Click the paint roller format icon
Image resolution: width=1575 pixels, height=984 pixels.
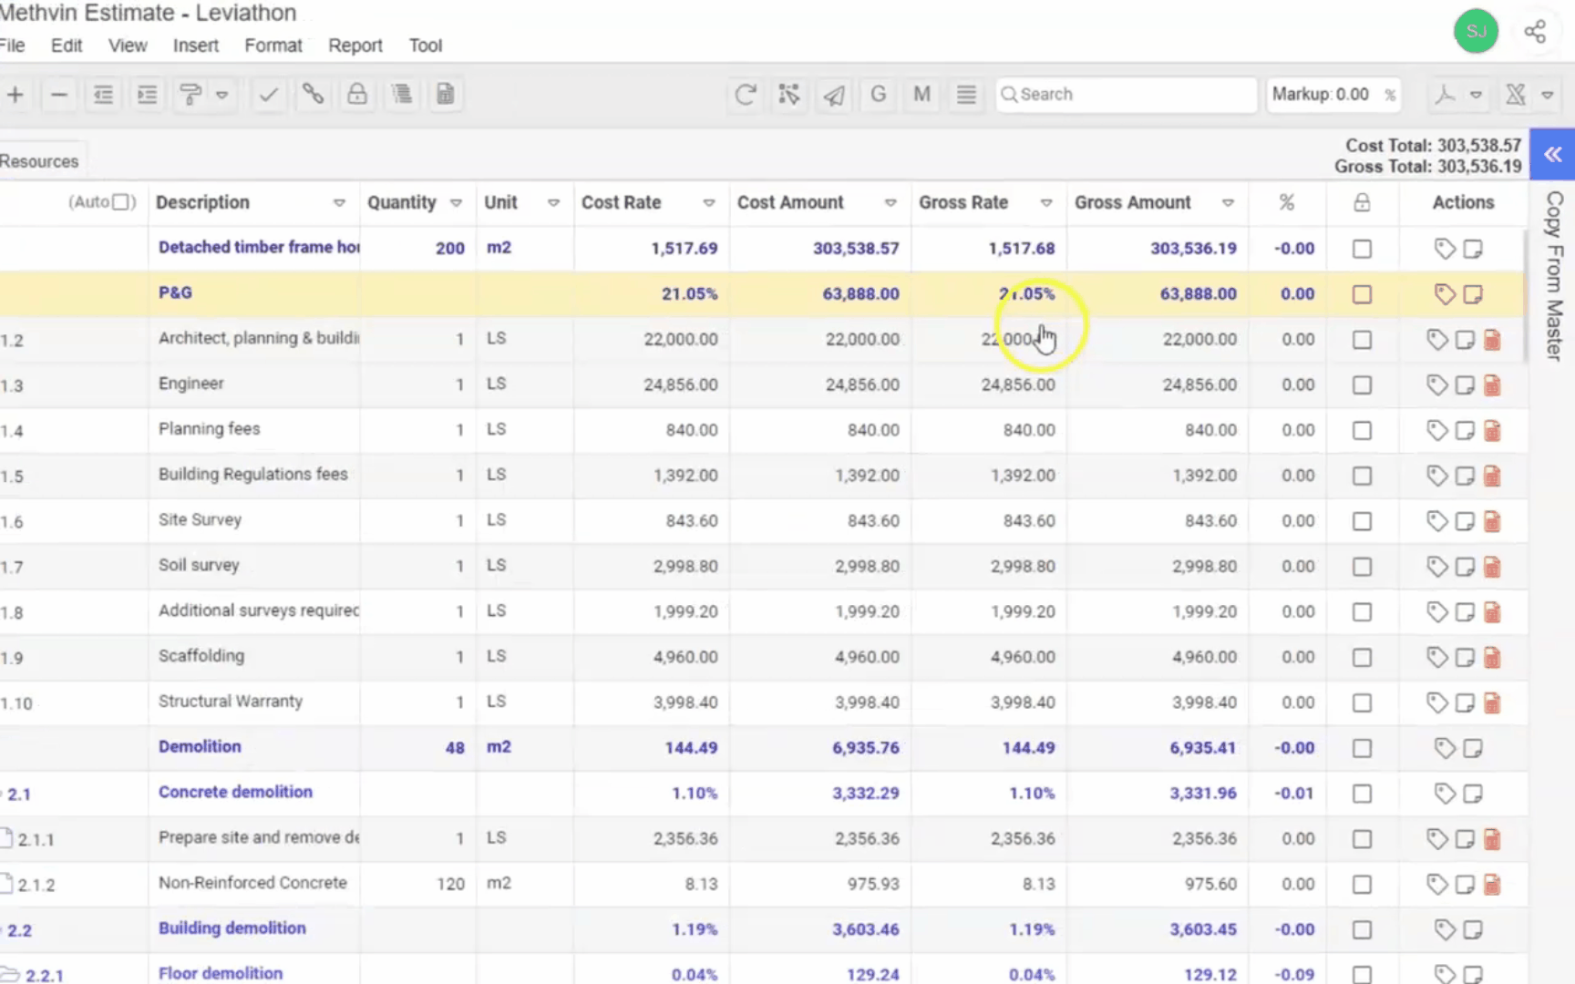(x=190, y=95)
